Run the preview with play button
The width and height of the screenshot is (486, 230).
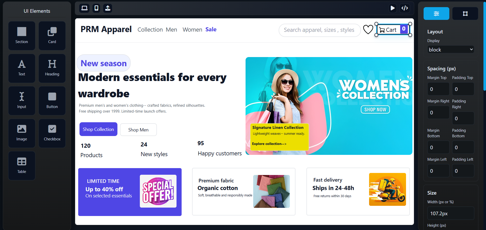pos(393,8)
